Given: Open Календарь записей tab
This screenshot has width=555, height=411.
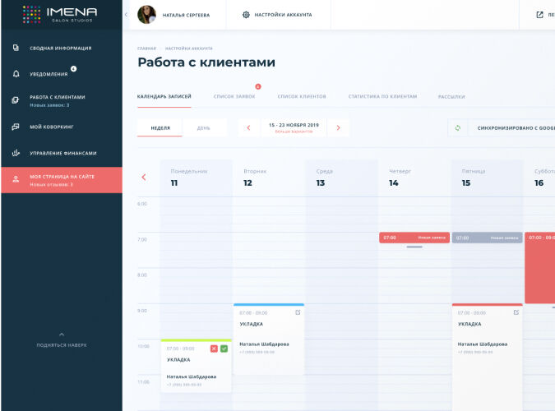Looking at the screenshot, I should (x=164, y=96).
